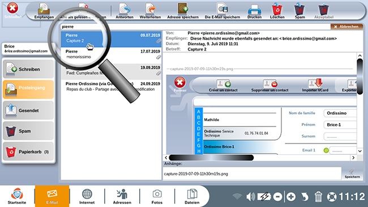This screenshot has height=207, width=368.
Task: Click the horizontal scrollbar right arrow
Action: click(353, 158)
